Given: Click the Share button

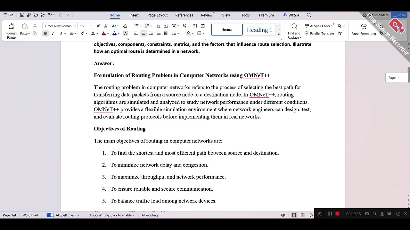Looking at the screenshot, I should point(399,15).
